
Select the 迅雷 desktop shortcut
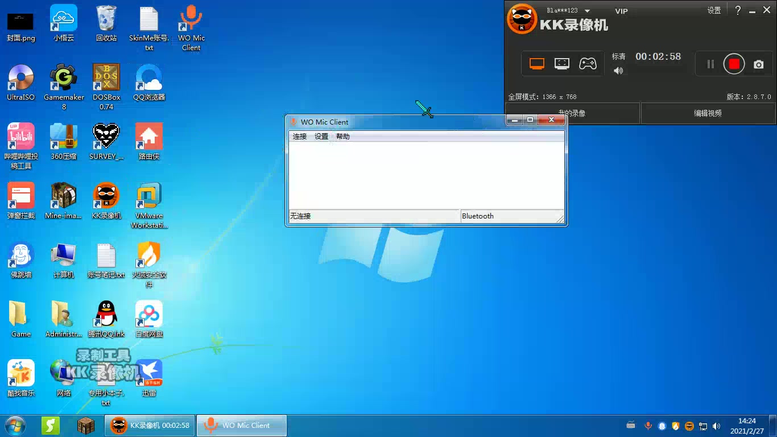pyautogui.click(x=149, y=379)
